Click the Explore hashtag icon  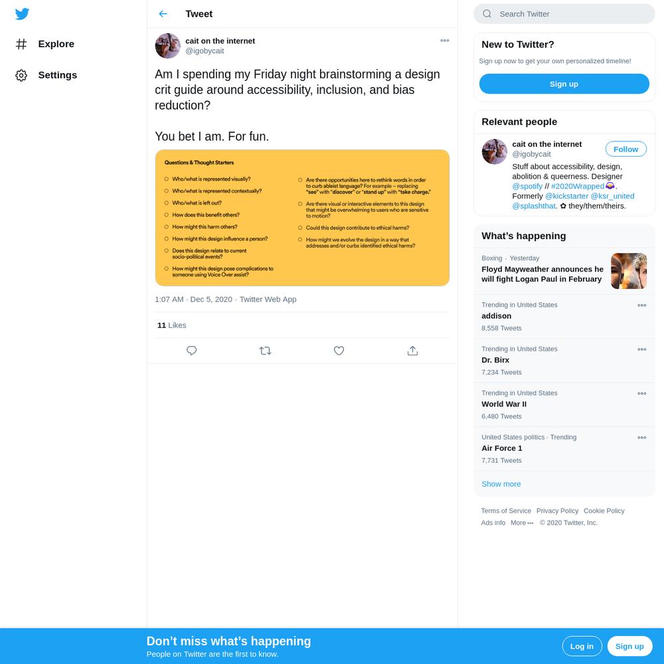coord(21,44)
